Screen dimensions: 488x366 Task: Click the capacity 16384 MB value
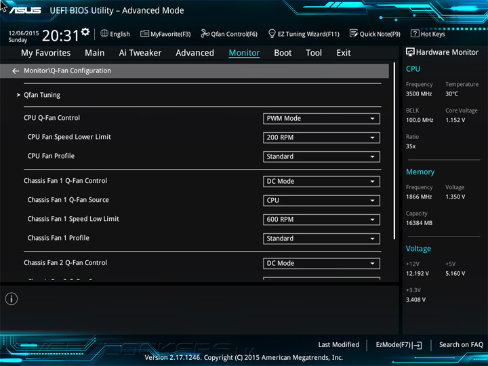coord(419,223)
